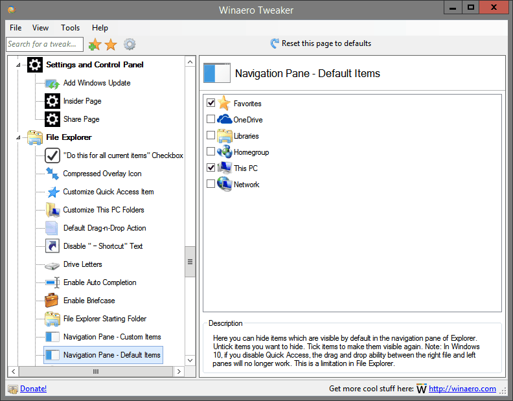Click the Navigation Pane Custom Items icon
The width and height of the screenshot is (513, 401).
(52, 336)
